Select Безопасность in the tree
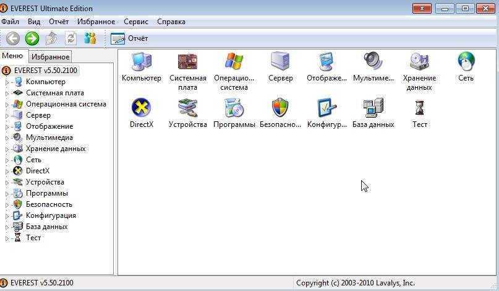Image resolution: width=499 pixels, height=291 pixels. tap(49, 204)
